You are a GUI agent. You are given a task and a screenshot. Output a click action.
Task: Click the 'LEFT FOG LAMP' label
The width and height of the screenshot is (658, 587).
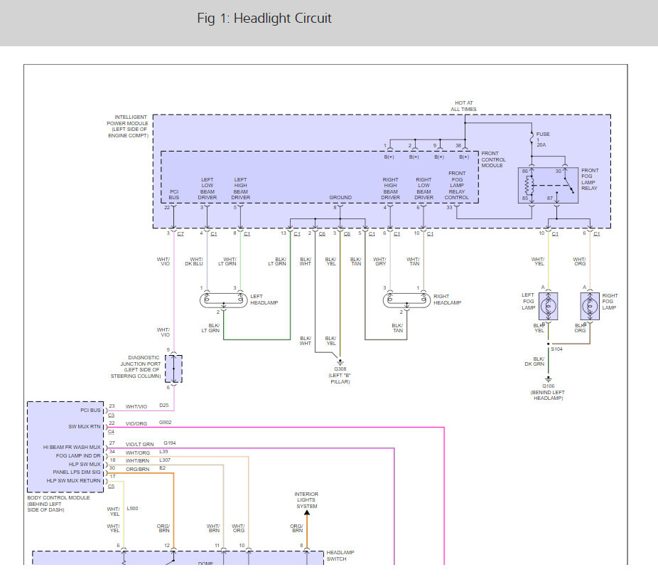coord(529,301)
